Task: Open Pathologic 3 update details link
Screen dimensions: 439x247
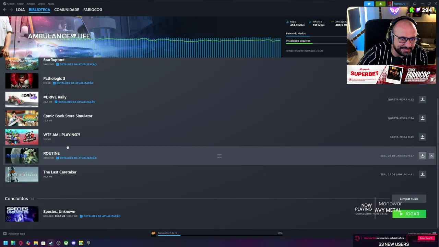Action: click(73, 83)
